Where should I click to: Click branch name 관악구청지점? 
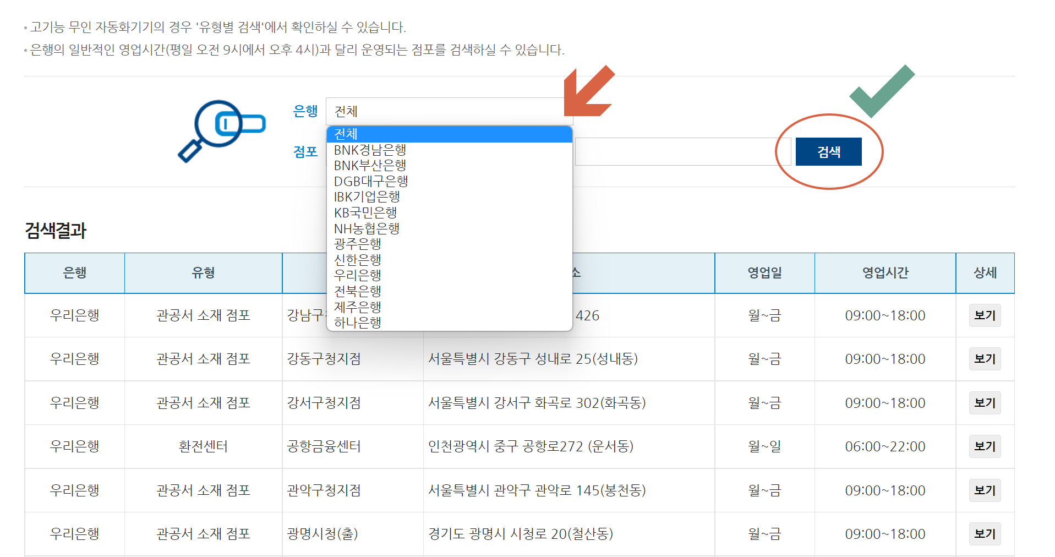(x=324, y=490)
